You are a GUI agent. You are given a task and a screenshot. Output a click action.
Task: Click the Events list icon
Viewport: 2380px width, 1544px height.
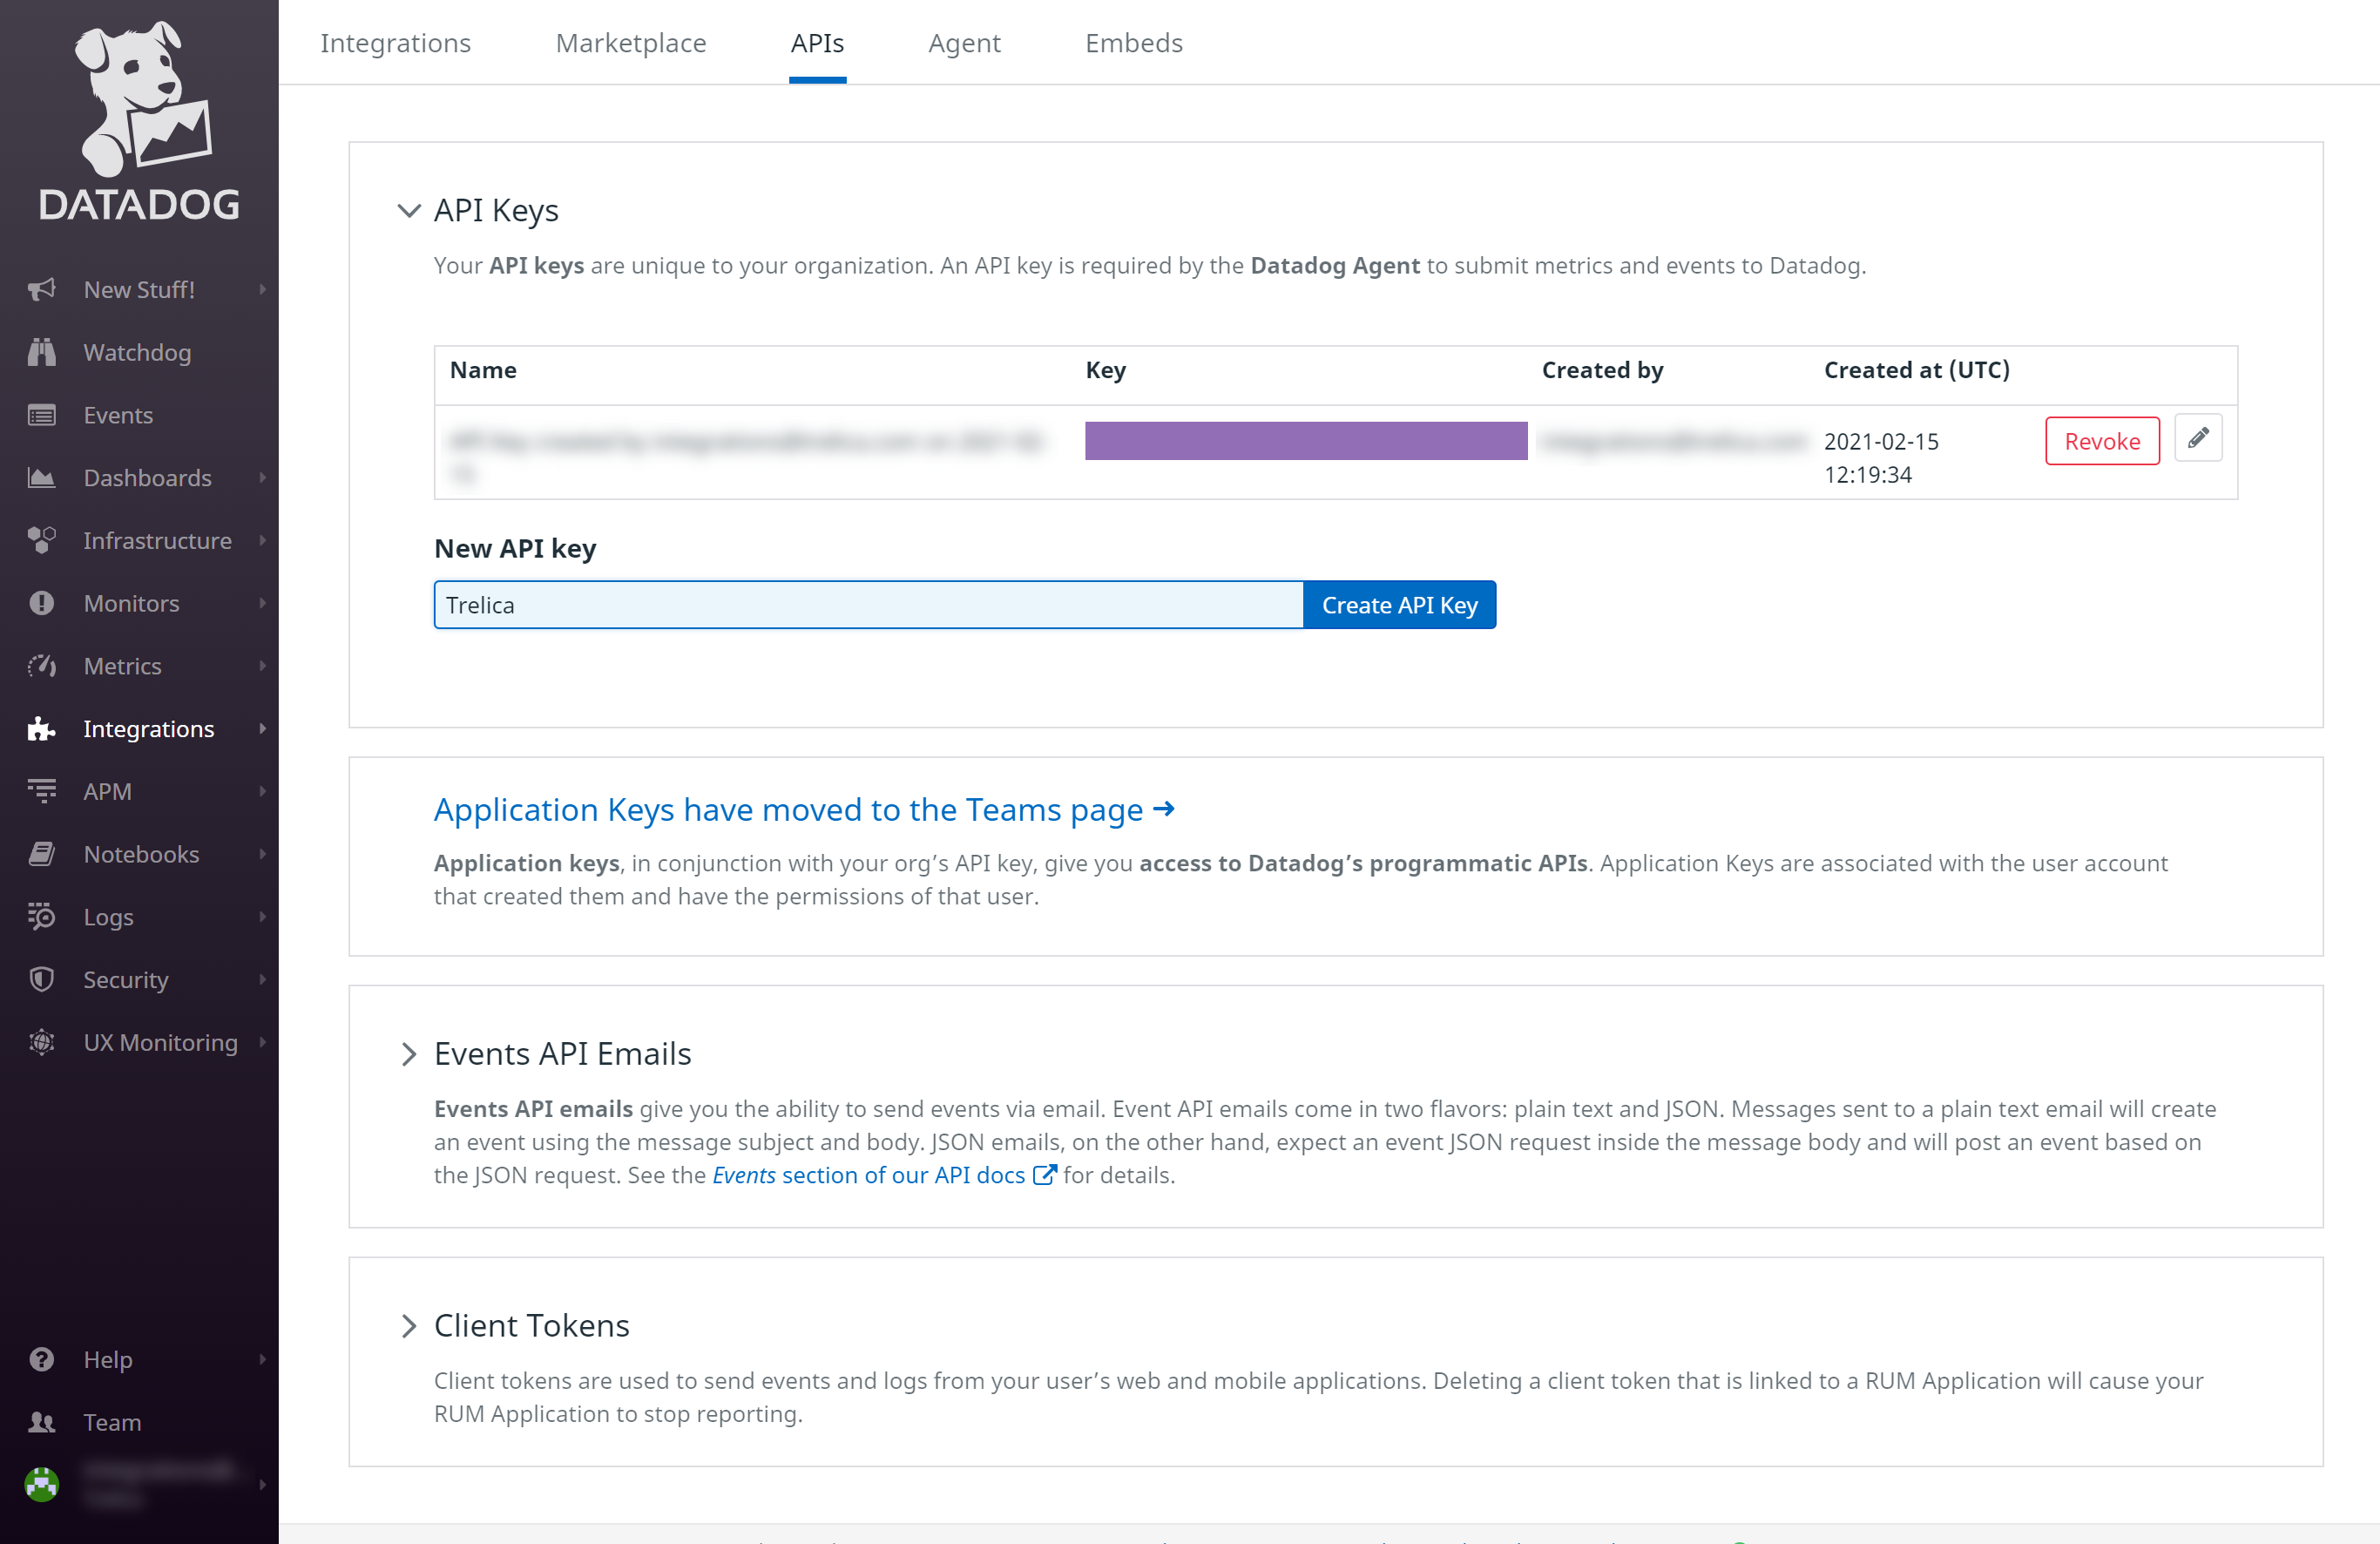point(41,415)
